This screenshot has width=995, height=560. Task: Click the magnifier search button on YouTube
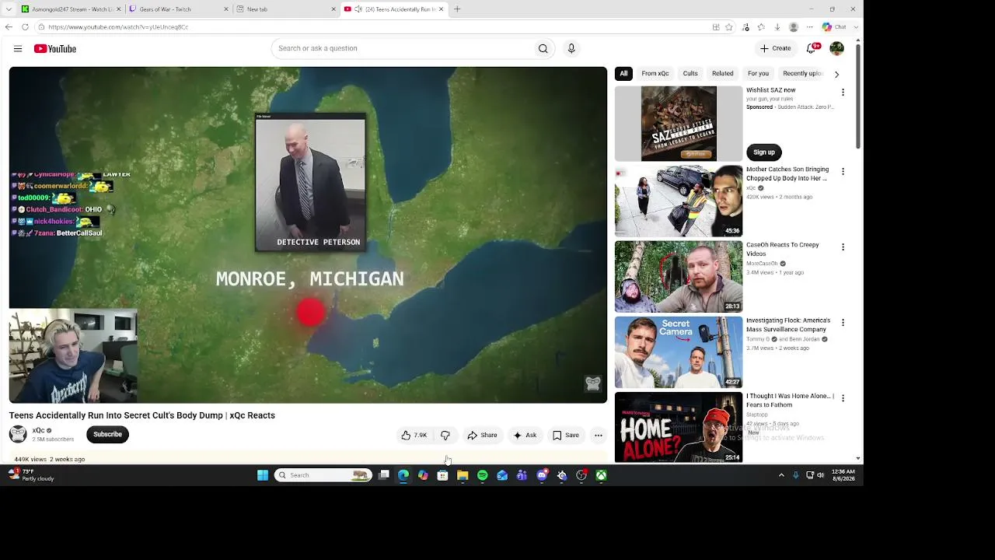coord(543,48)
